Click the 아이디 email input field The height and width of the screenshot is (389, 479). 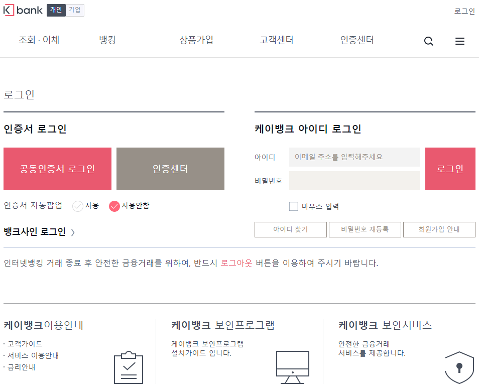[x=354, y=157]
